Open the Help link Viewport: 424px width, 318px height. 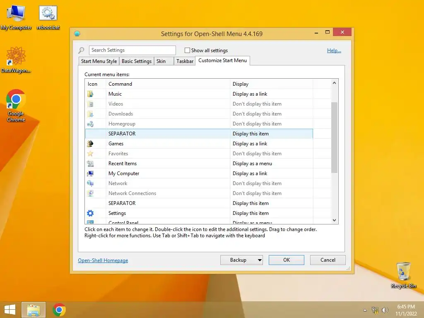click(334, 50)
